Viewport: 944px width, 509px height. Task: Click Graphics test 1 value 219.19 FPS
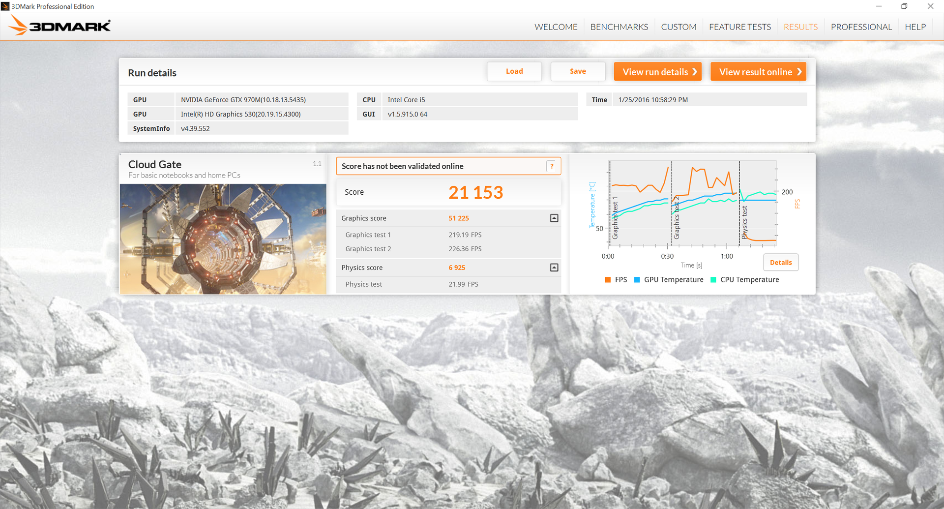pos(465,235)
